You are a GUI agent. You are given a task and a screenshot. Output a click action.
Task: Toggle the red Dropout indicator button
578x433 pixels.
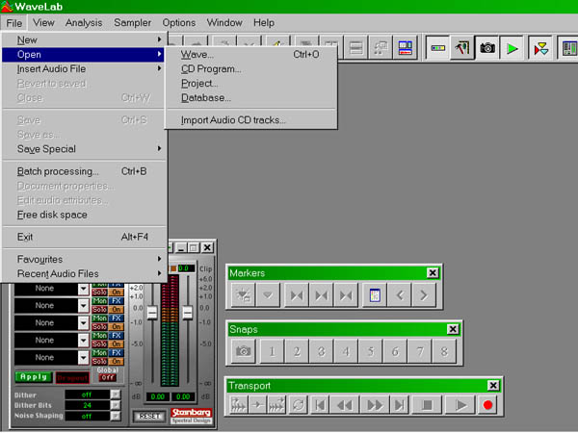[x=72, y=378]
